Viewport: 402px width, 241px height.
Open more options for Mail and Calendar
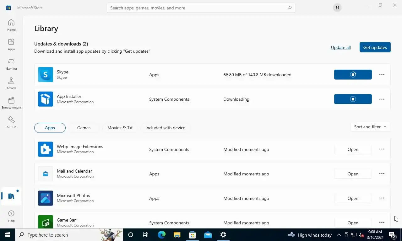[382, 174]
